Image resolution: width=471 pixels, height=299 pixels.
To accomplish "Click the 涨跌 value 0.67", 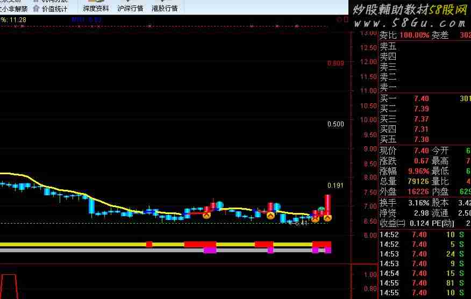I will coord(421,161).
